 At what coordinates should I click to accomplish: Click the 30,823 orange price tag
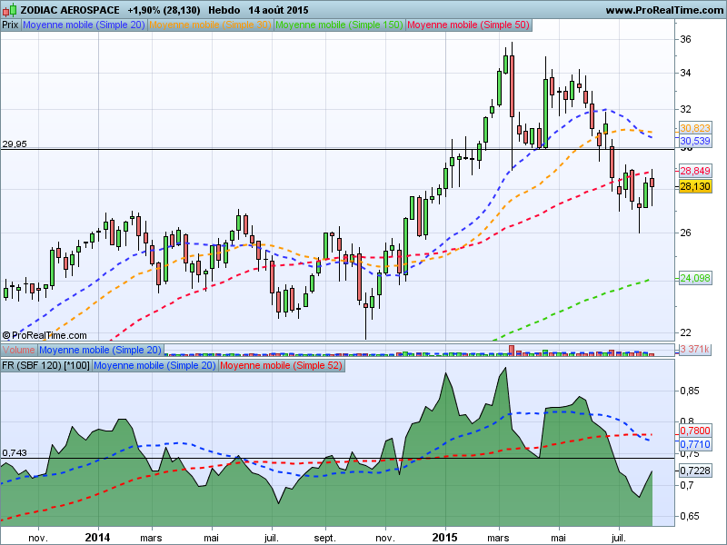pyautogui.click(x=695, y=128)
